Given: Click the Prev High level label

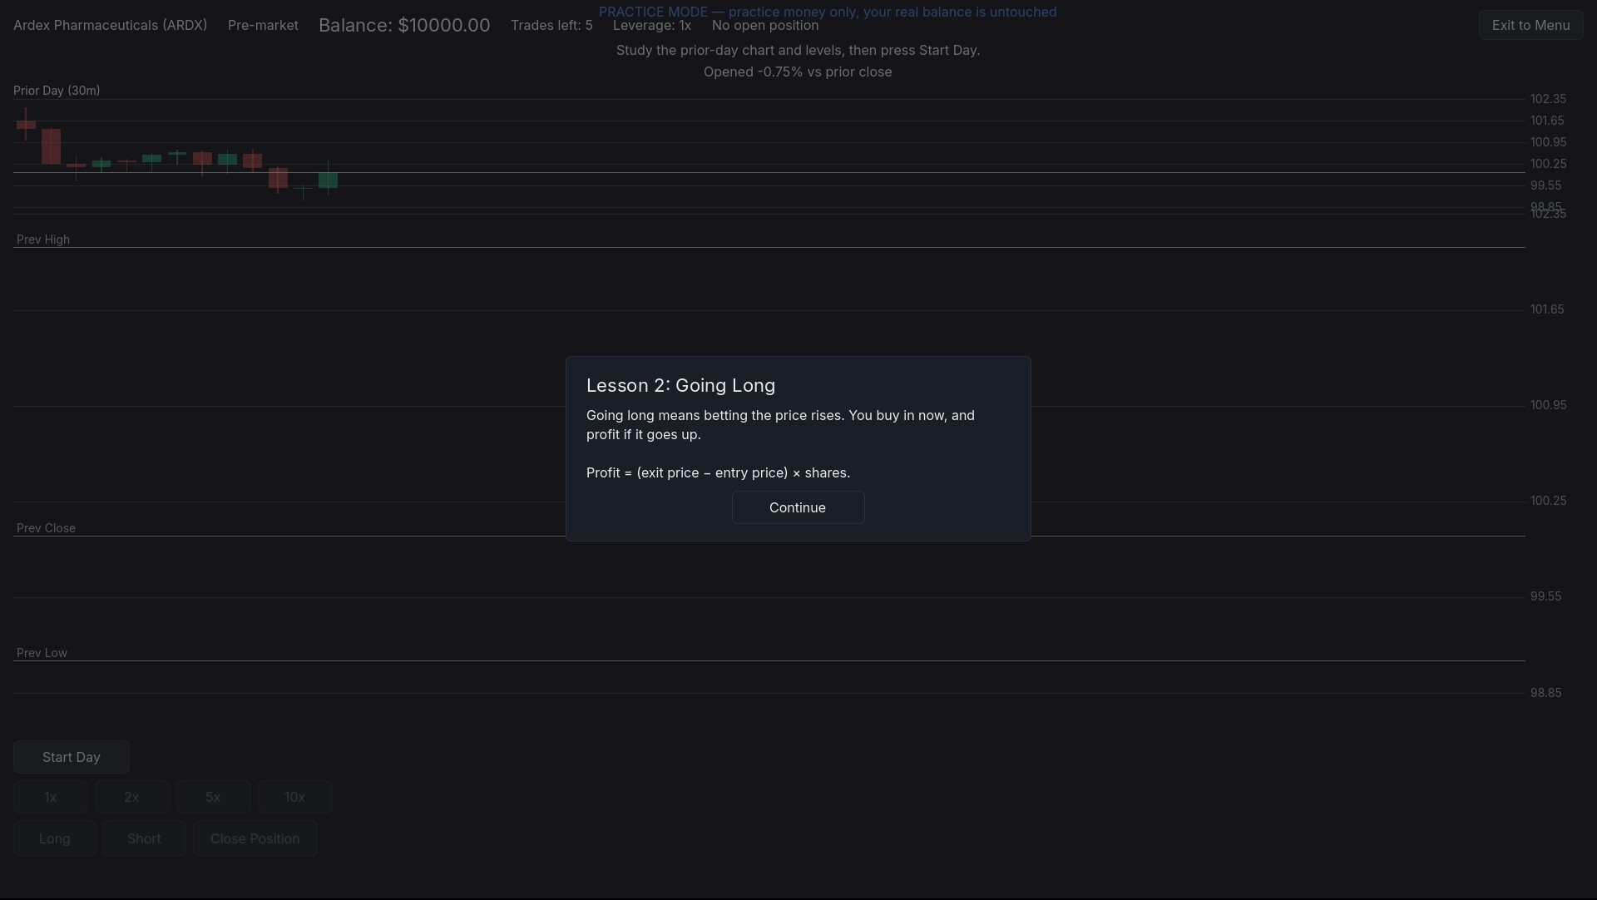Looking at the screenshot, I should pos(43,240).
